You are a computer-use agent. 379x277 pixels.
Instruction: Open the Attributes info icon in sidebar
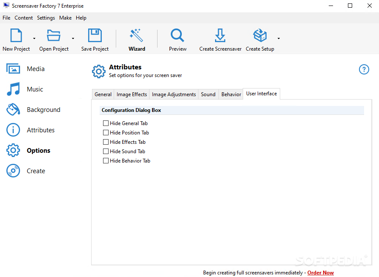tap(13, 130)
